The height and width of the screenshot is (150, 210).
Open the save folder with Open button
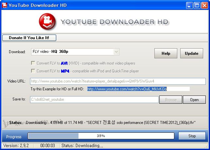[194, 100]
